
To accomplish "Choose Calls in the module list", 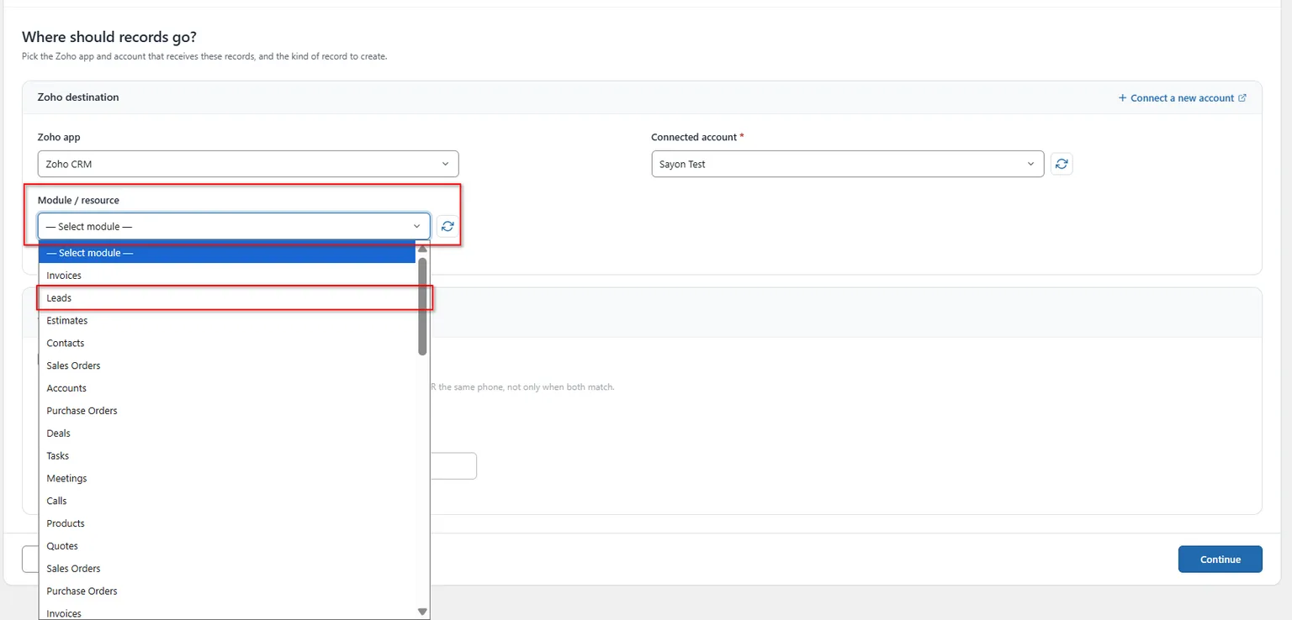I will [x=227, y=501].
